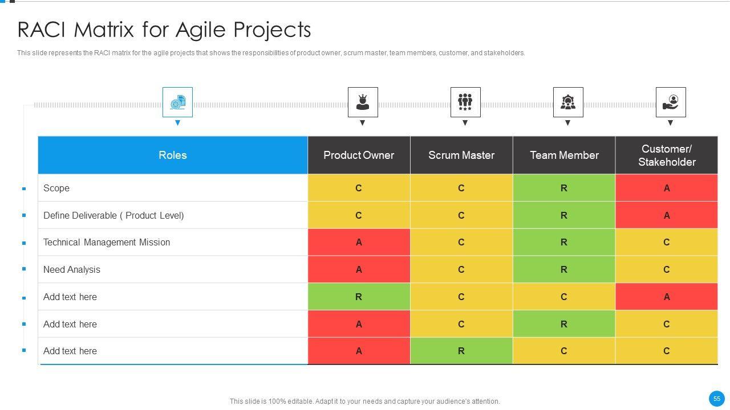730x410 pixels.
Task: Click the green R cell under Scrum Master
Action: click(461, 351)
